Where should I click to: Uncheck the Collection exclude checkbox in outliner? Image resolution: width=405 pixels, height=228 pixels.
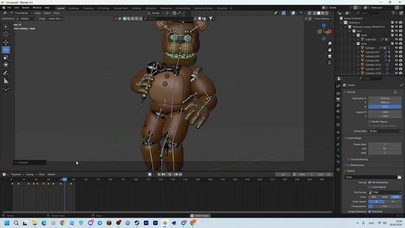[392, 23]
